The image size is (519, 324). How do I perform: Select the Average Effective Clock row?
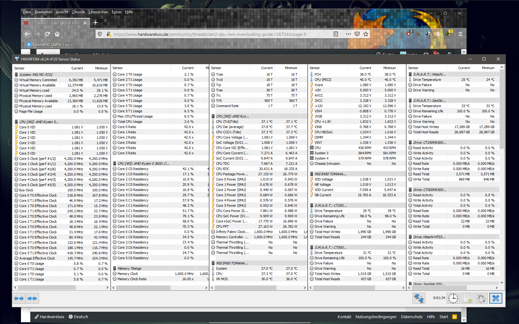61,258
